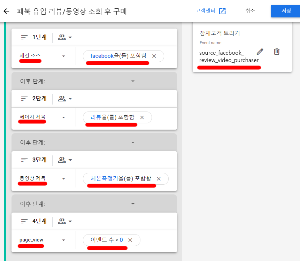Click the sequence icon next to 4단계

pos(24,221)
